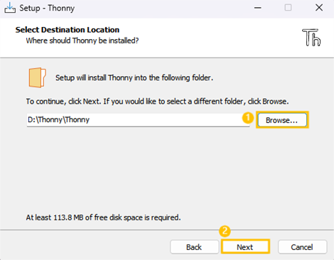Click the orange folder icon

click(37, 77)
